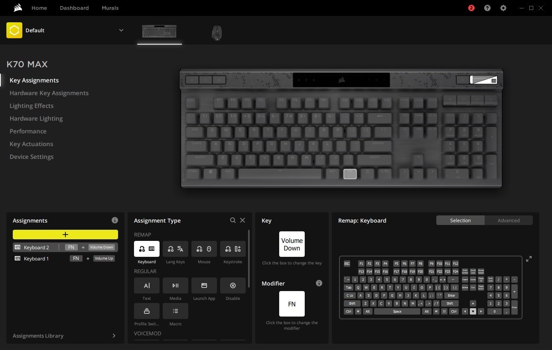
Task: Choose Profile Switch assignment type
Action: point(147,311)
